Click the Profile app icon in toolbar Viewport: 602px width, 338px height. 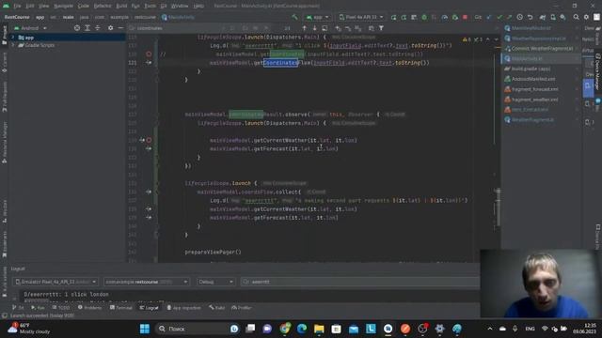click(445, 17)
